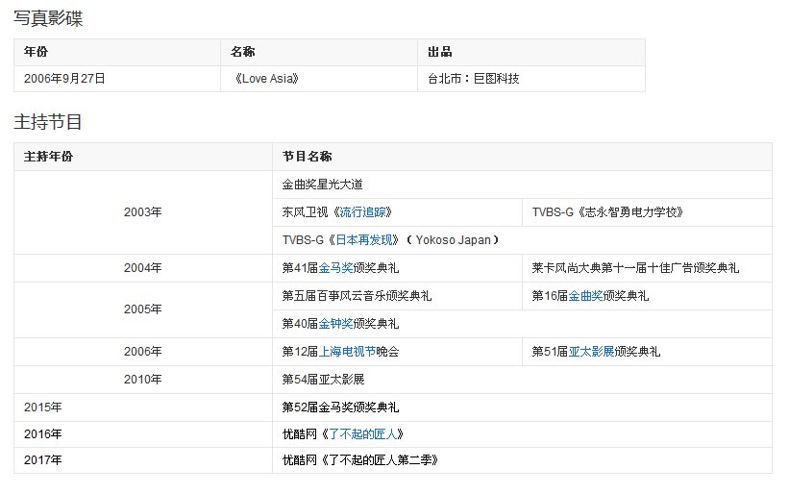
Task: Click the 写真影碟 section heading
Action: click(48, 17)
